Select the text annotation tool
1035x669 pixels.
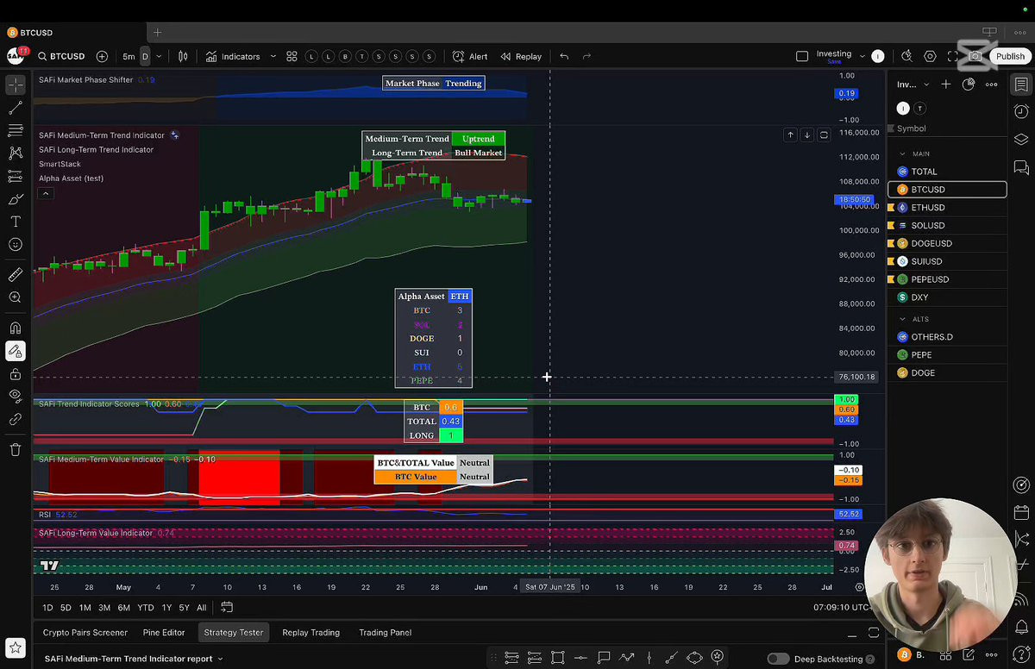pos(16,222)
